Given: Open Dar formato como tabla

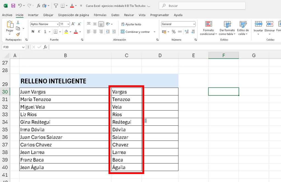Looking at the screenshot, I should click(x=227, y=28).
